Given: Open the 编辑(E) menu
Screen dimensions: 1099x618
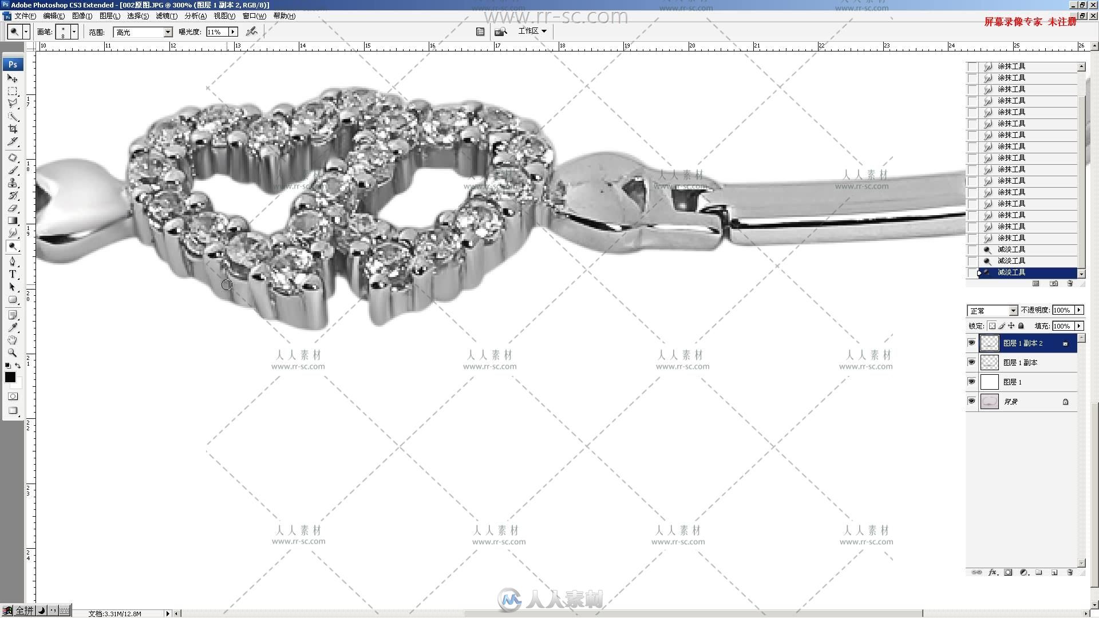Looking at the screenshot, I should [x=54, y=16].
